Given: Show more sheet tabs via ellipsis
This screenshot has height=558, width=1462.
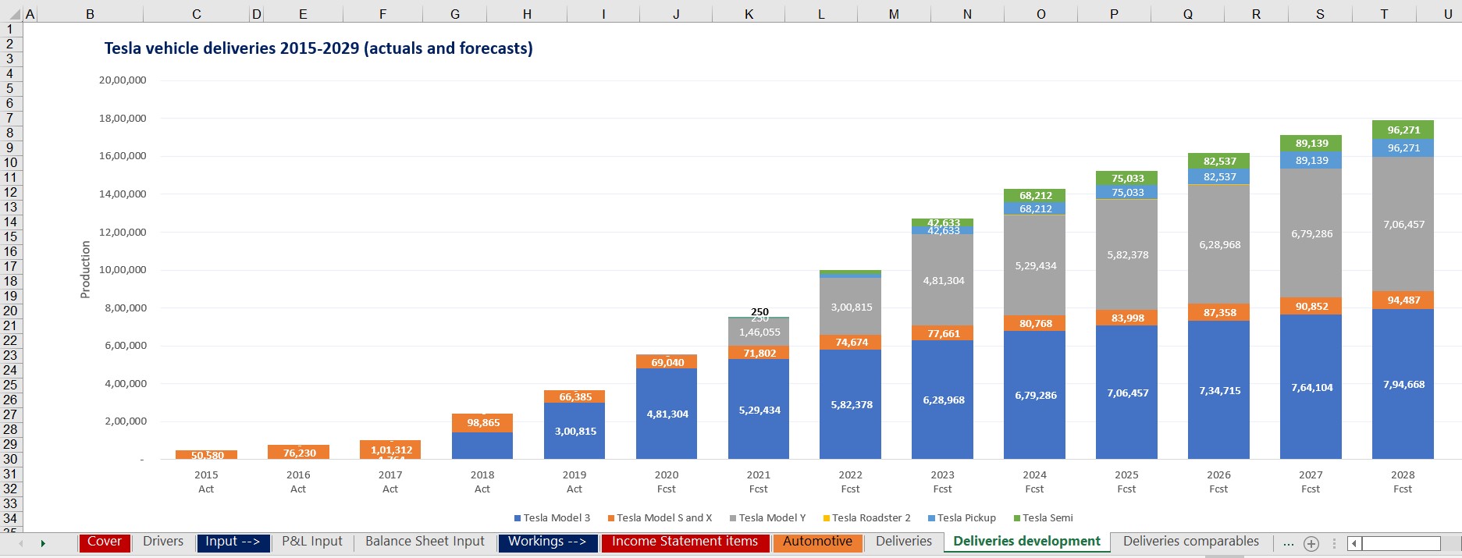Looking at the screenshot, I should point(1288,543).
